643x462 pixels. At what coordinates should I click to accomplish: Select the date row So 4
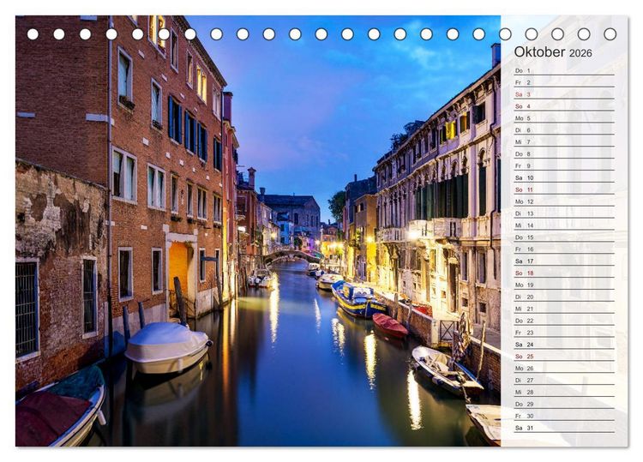click(564, 106)
